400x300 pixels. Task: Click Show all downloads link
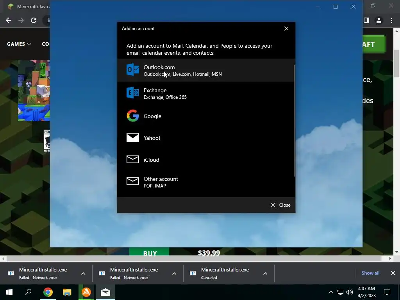pos(370,273)
